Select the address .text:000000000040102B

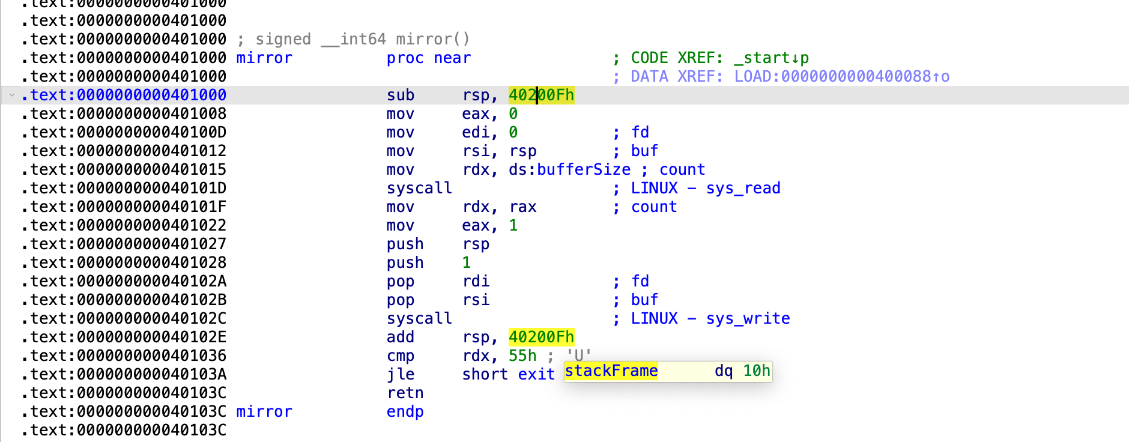click(x=123, y=300)
